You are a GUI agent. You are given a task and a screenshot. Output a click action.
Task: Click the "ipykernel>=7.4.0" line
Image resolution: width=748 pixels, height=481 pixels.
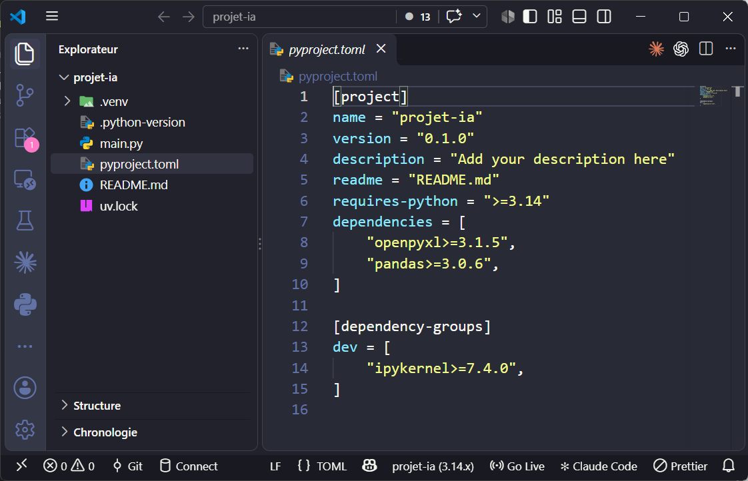click(x=445, y=368)
